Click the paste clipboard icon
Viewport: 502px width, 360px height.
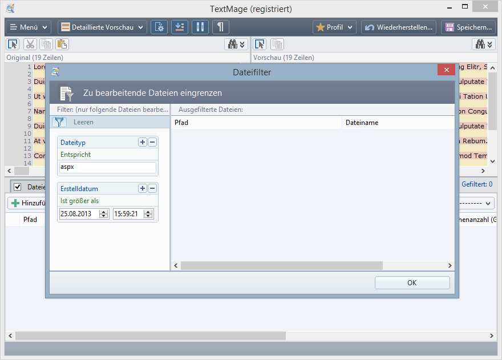point(62,44)
